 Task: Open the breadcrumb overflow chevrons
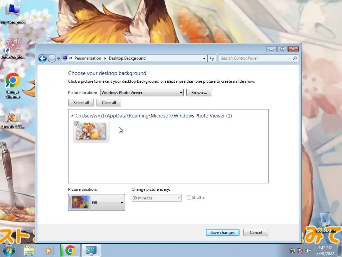tap(70, 58)
